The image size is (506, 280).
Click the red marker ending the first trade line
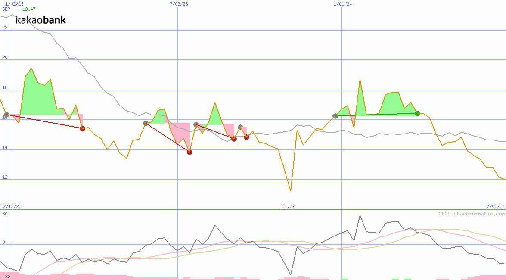(83, 128)
